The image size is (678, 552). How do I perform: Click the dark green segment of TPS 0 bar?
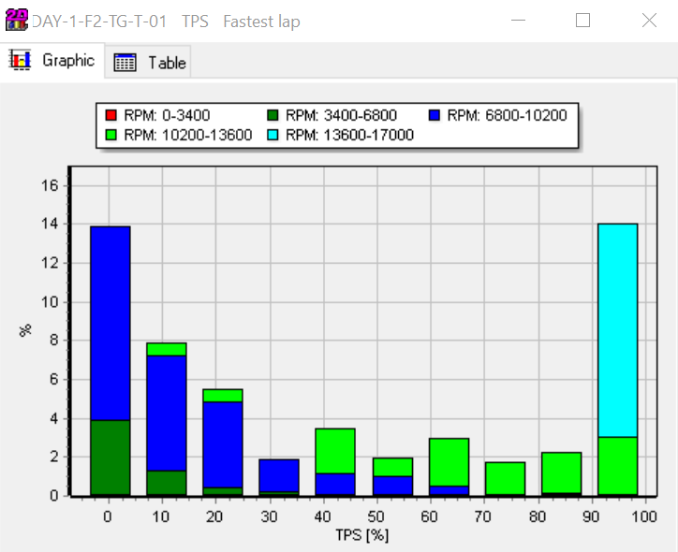pos(110,457)
